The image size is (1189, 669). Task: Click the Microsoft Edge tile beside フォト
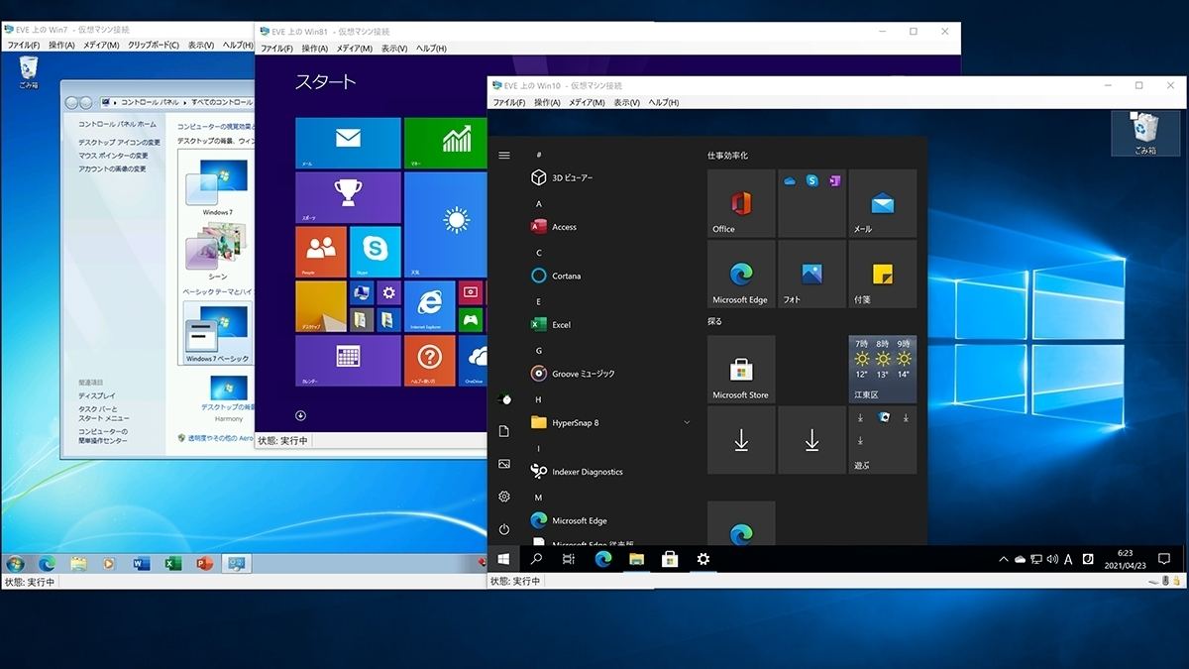pyautogui.click(x=741, y=274)
